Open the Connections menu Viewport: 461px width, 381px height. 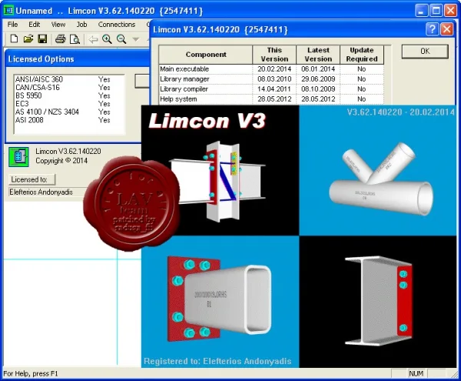tap(117, 25)
